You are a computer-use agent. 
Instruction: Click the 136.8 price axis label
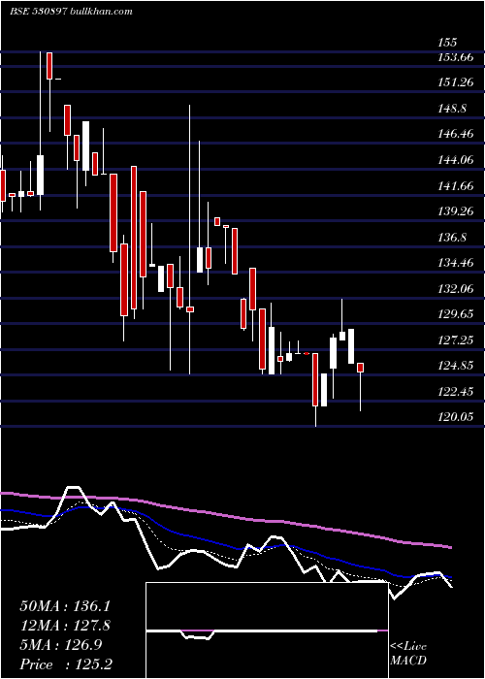click(452, 238)
